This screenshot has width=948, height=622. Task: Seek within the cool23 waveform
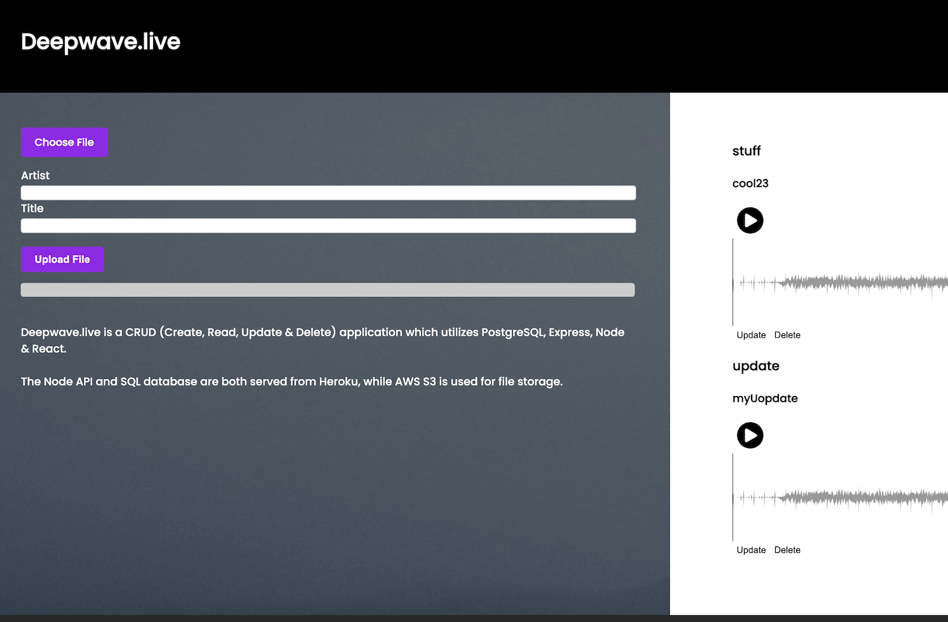(x=840, y=282)
